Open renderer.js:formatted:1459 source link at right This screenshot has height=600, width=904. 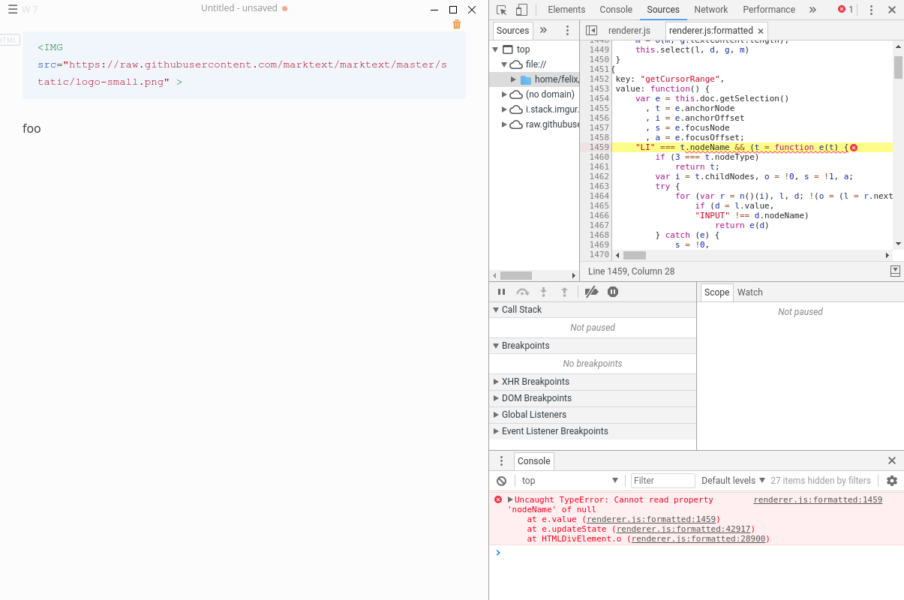818,499
